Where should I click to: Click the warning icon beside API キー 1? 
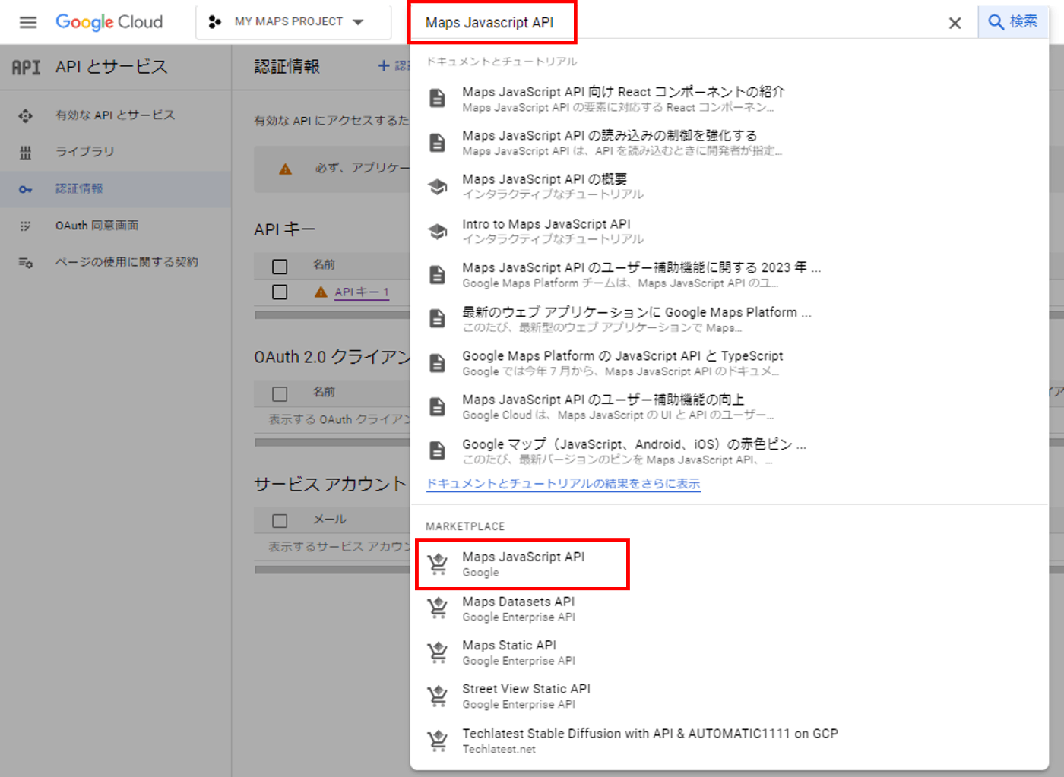point(321,292)
